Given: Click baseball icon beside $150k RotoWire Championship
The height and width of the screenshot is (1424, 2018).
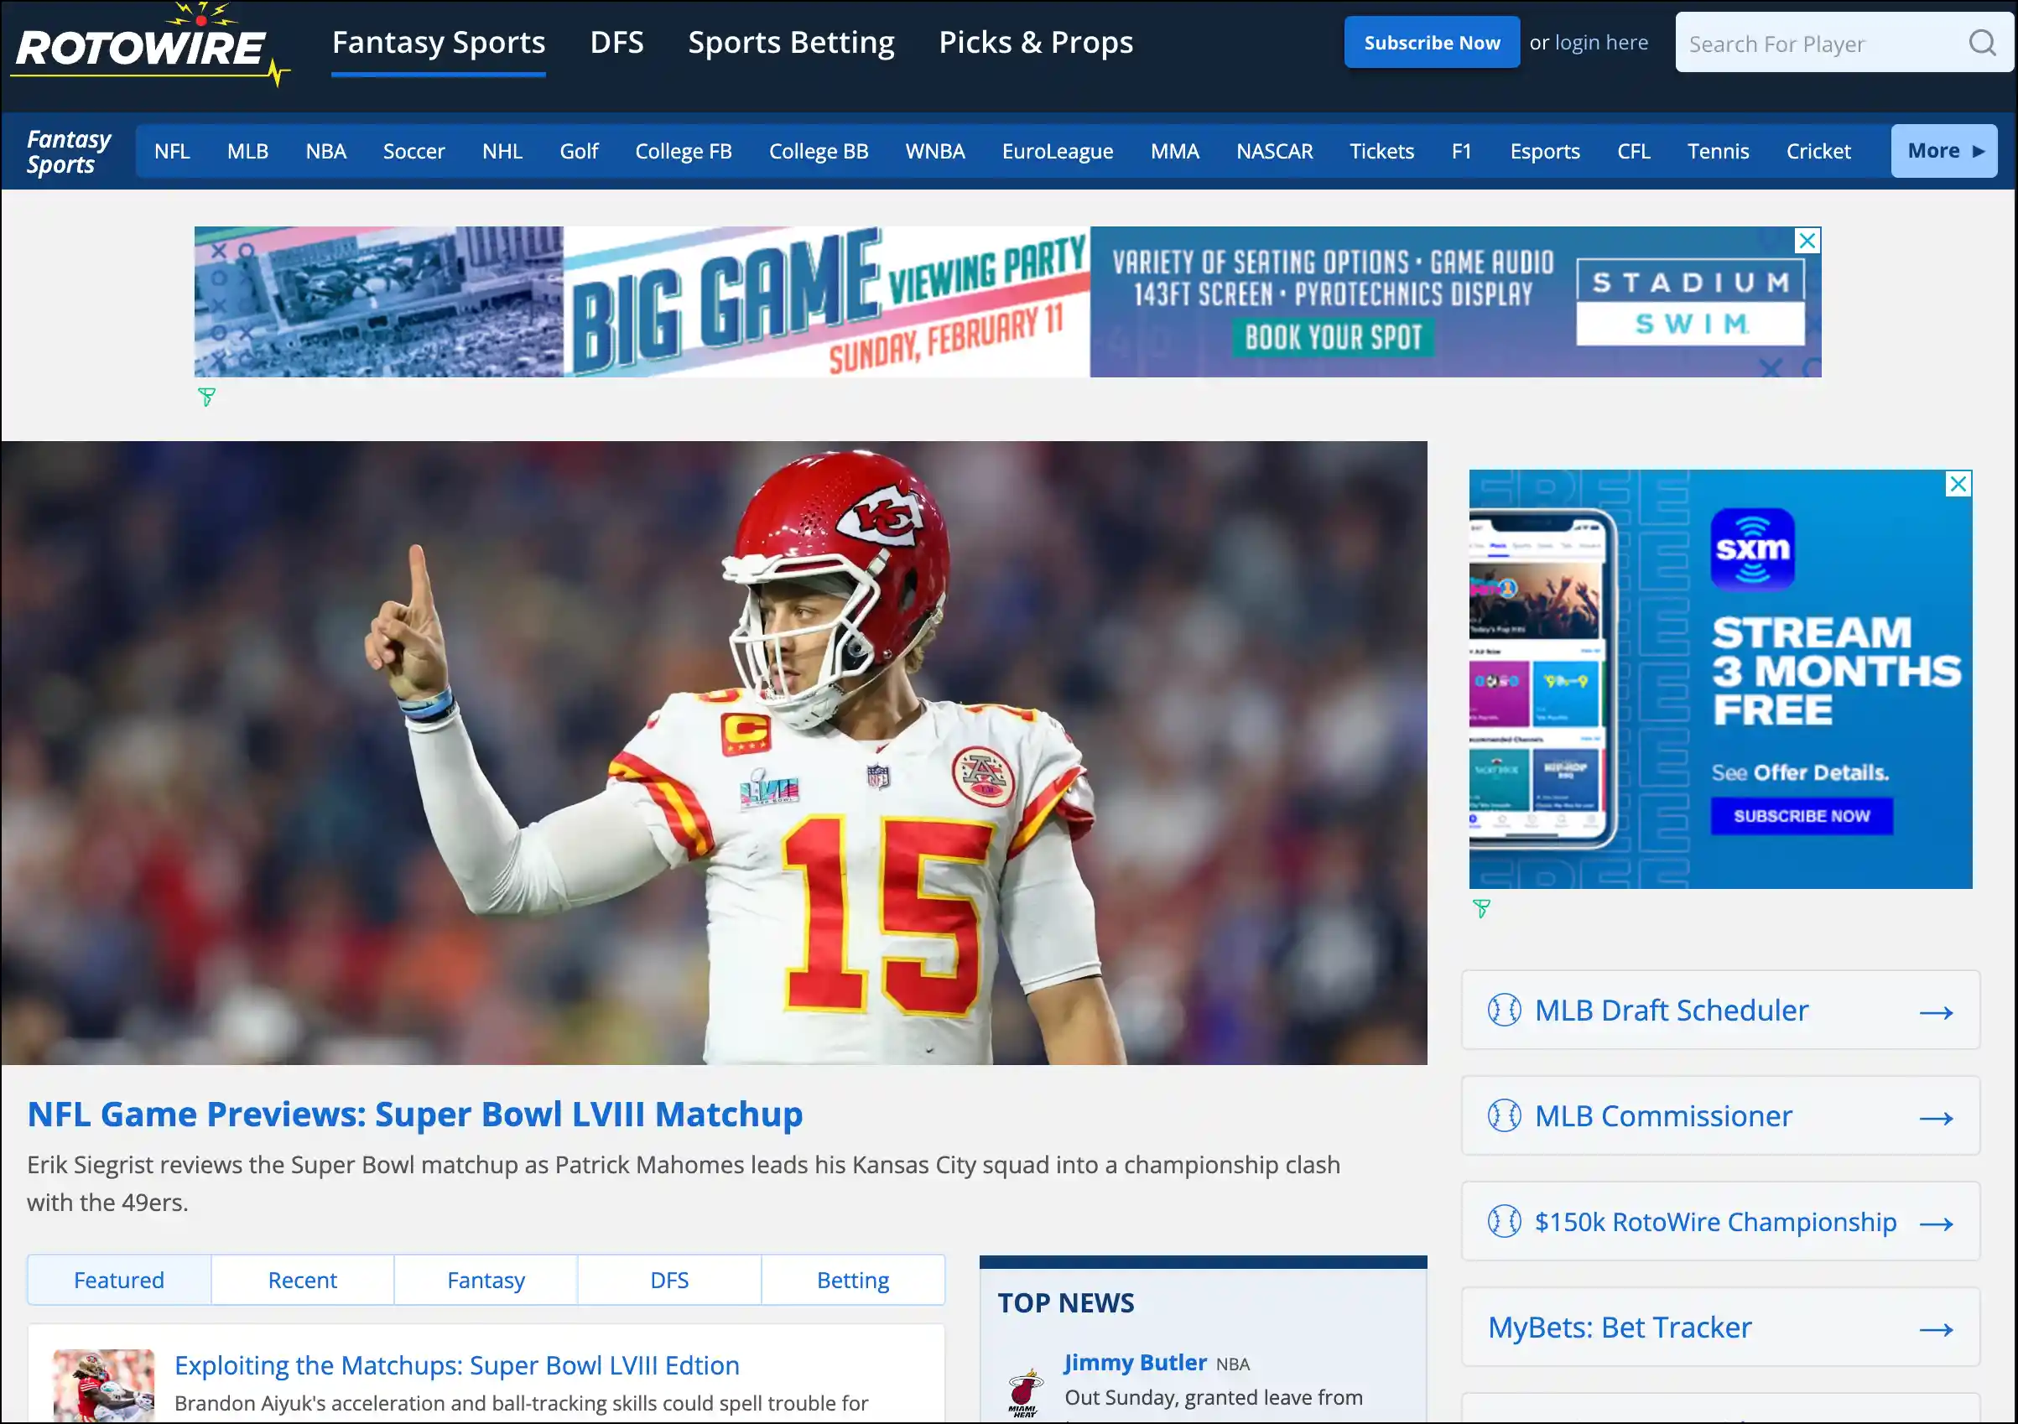Looking at the screenshot, I should click(1504, 1221).
